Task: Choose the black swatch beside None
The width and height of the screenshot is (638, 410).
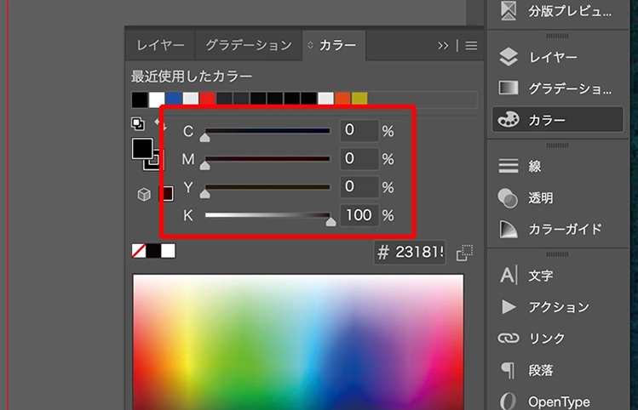Action: (x=153, y=251)
